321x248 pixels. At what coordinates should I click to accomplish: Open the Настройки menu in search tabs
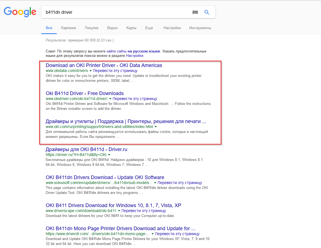(x=172, y=28)
